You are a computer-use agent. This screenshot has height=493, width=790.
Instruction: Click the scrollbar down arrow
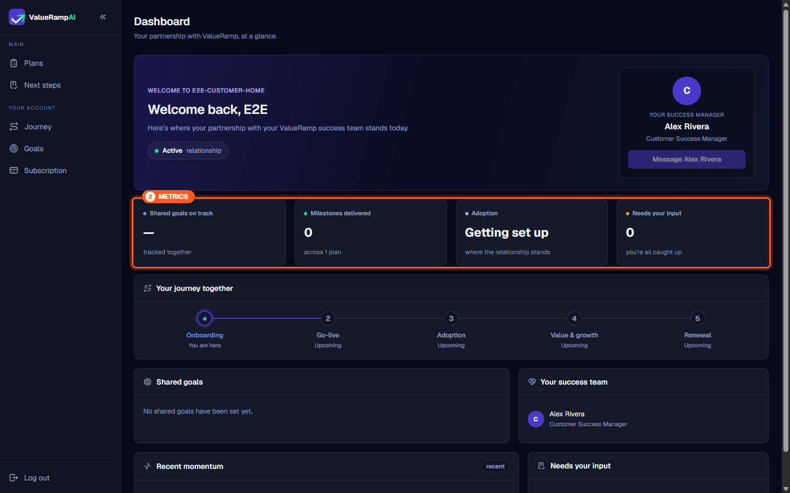[x=786, y=489]
